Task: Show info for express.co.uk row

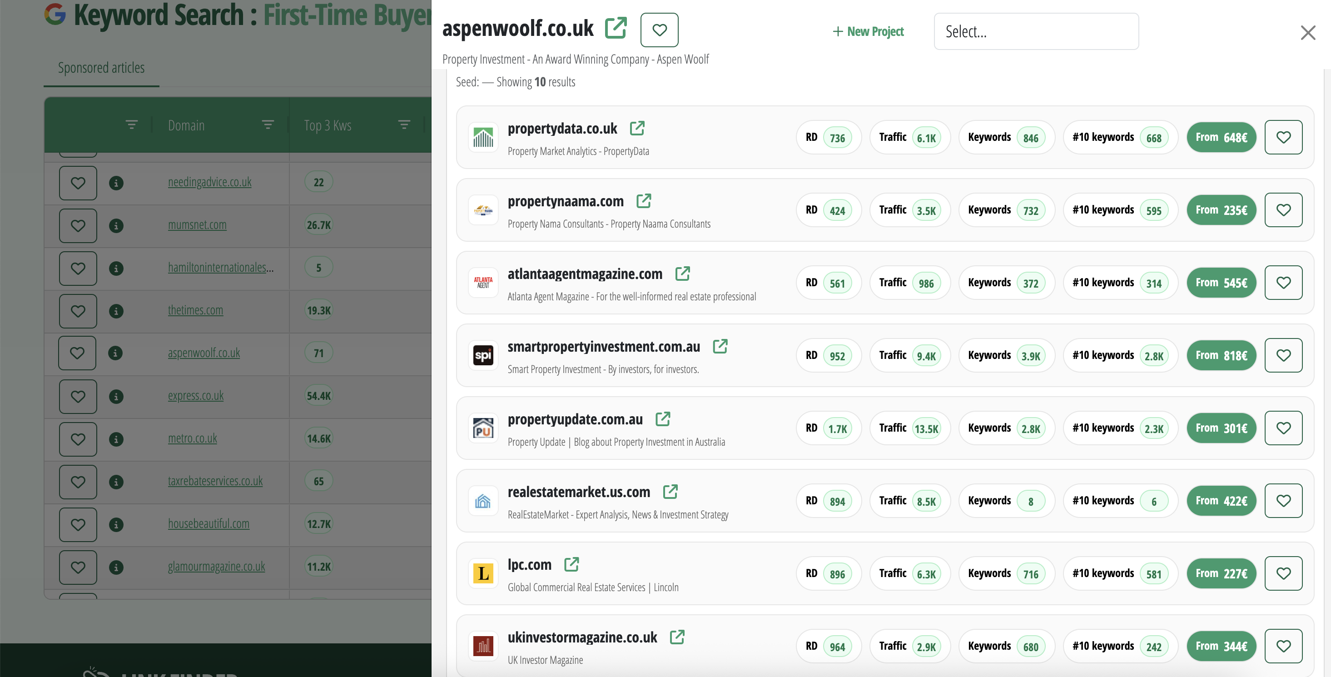Action: [116, 397]
